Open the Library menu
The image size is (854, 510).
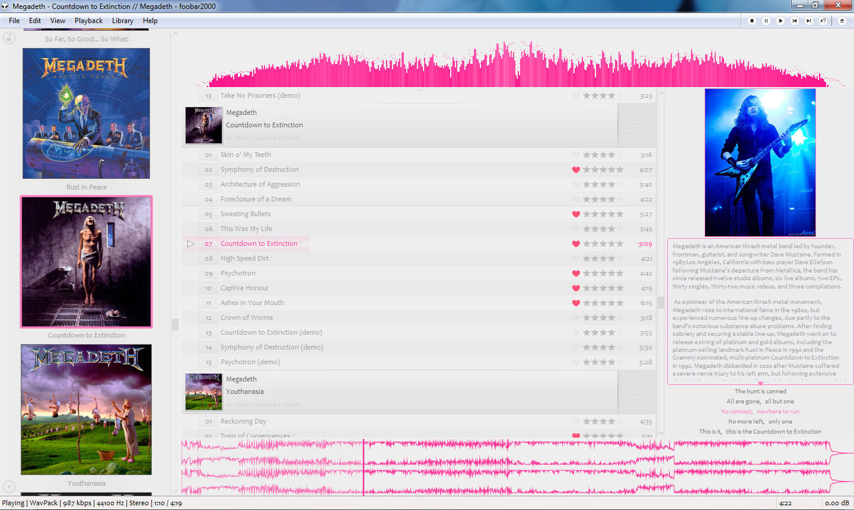[123, 21]
